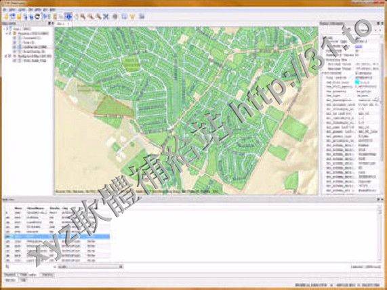Click the yellow open-dataset icon starting the toolbar

click(6, 16)
